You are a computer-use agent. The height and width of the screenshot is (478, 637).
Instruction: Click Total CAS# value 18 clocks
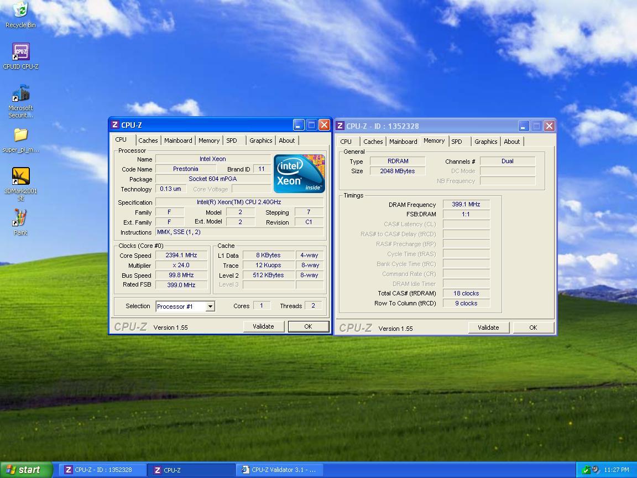pos(466,293)
